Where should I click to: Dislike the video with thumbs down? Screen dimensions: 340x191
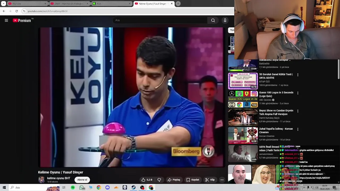159,180
